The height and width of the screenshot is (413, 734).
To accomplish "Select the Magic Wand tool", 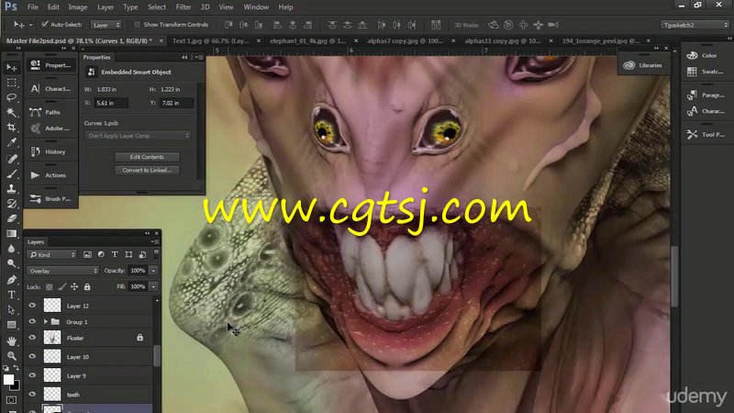I will click(12, 112).
